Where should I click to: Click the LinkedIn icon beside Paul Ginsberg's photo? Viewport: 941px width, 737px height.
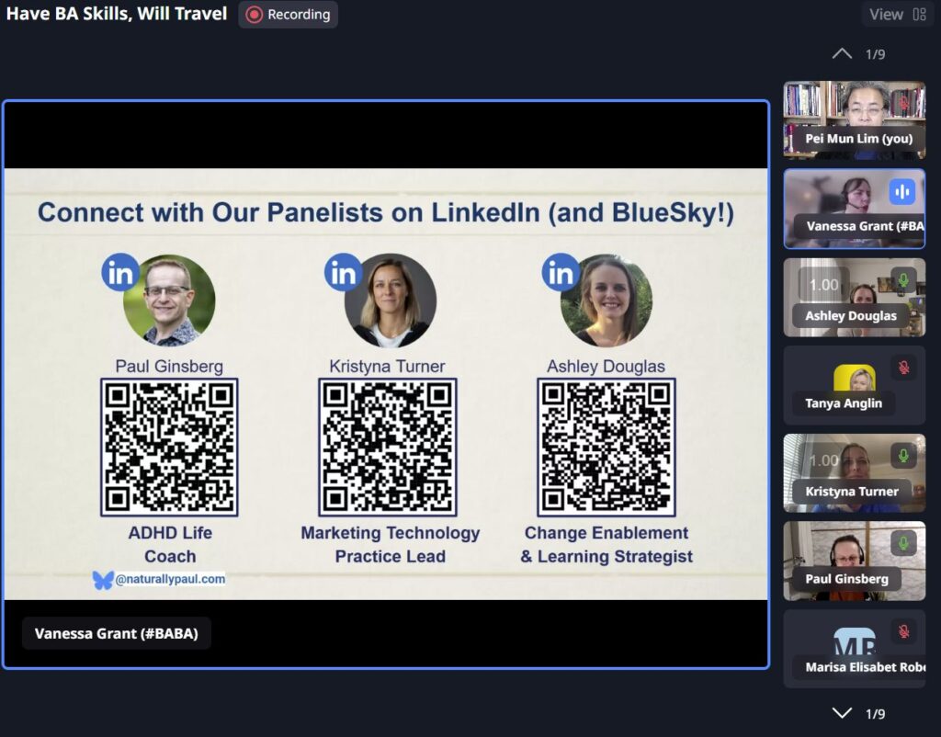(120, 273)
